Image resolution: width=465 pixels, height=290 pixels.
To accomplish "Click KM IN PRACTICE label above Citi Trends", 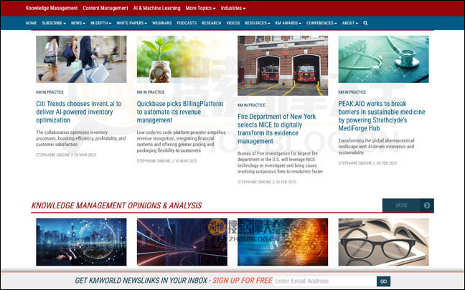I will click(50, 92).
